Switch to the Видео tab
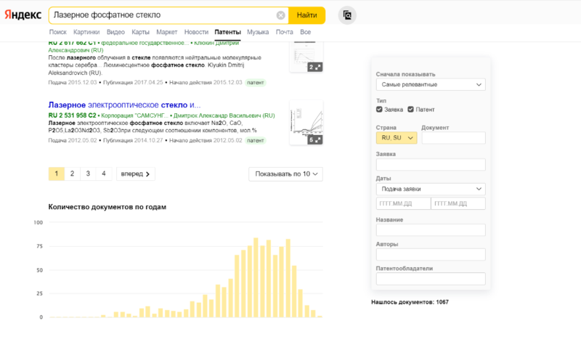 pyautogui.click(x=115, y=32)
